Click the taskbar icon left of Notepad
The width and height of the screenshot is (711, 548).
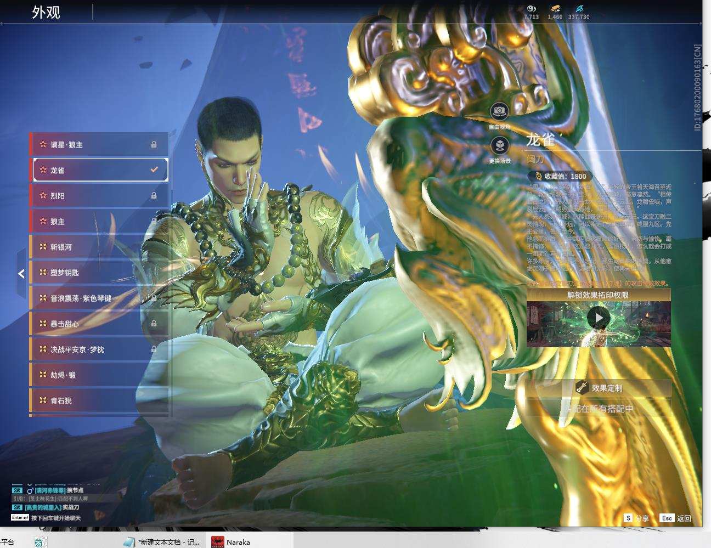click(40, 542)
